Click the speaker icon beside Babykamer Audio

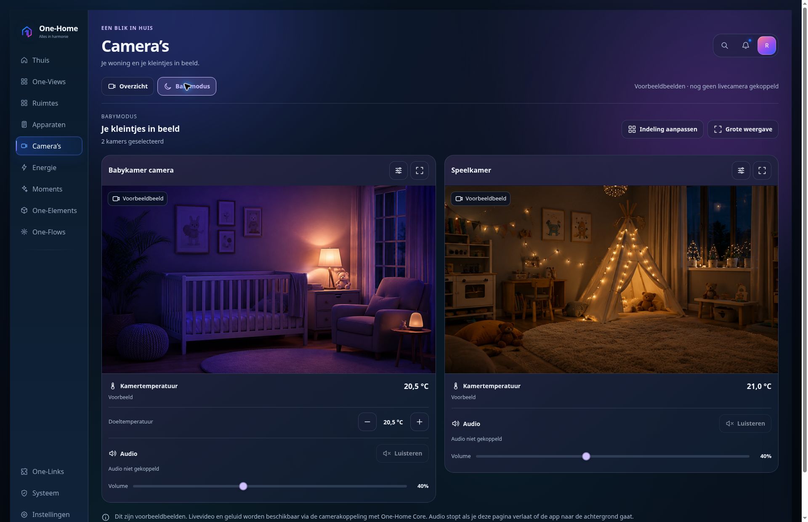coord(112,453)
